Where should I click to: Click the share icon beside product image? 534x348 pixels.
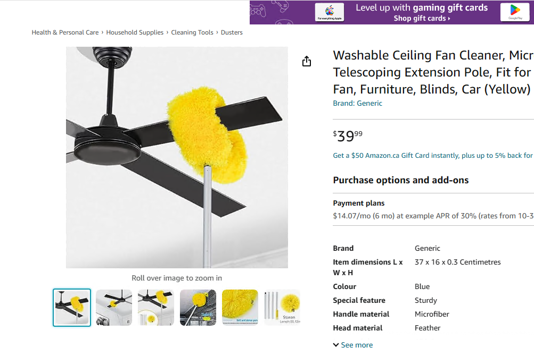[x=307, y=62]
